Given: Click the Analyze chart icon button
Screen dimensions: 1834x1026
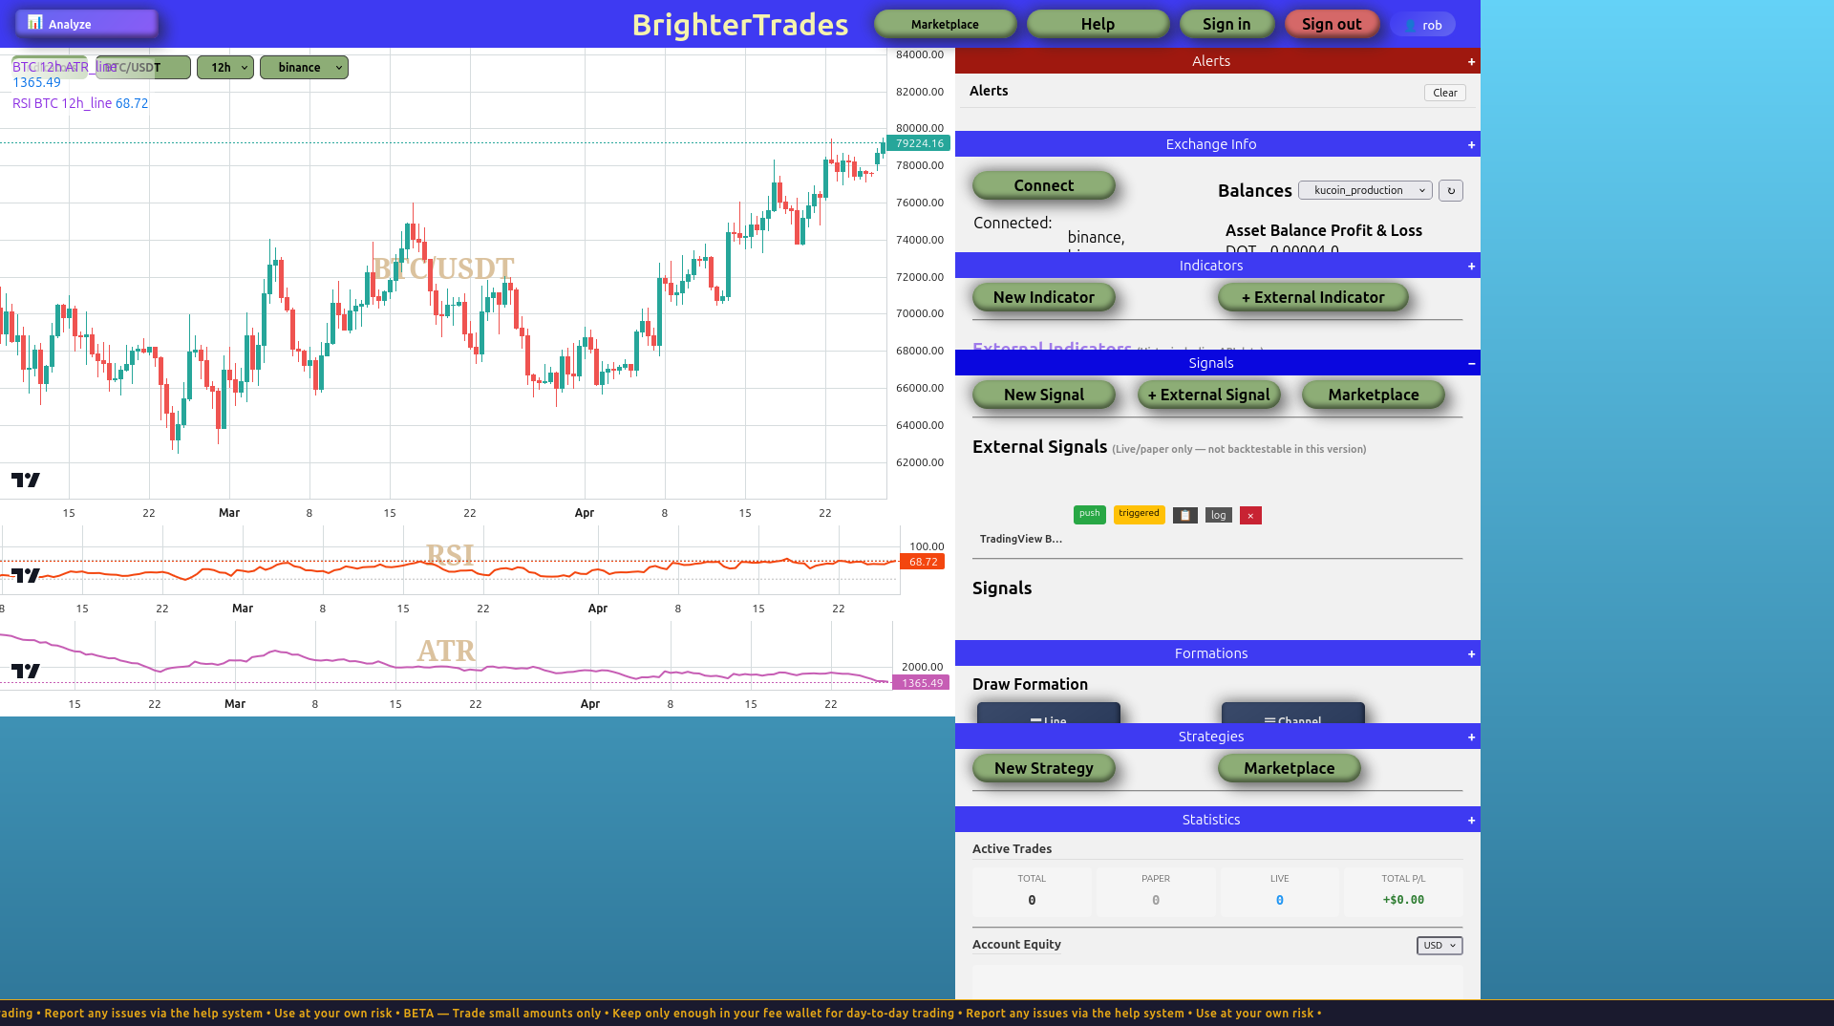Looking at the screenshot, I should [86, 23].
